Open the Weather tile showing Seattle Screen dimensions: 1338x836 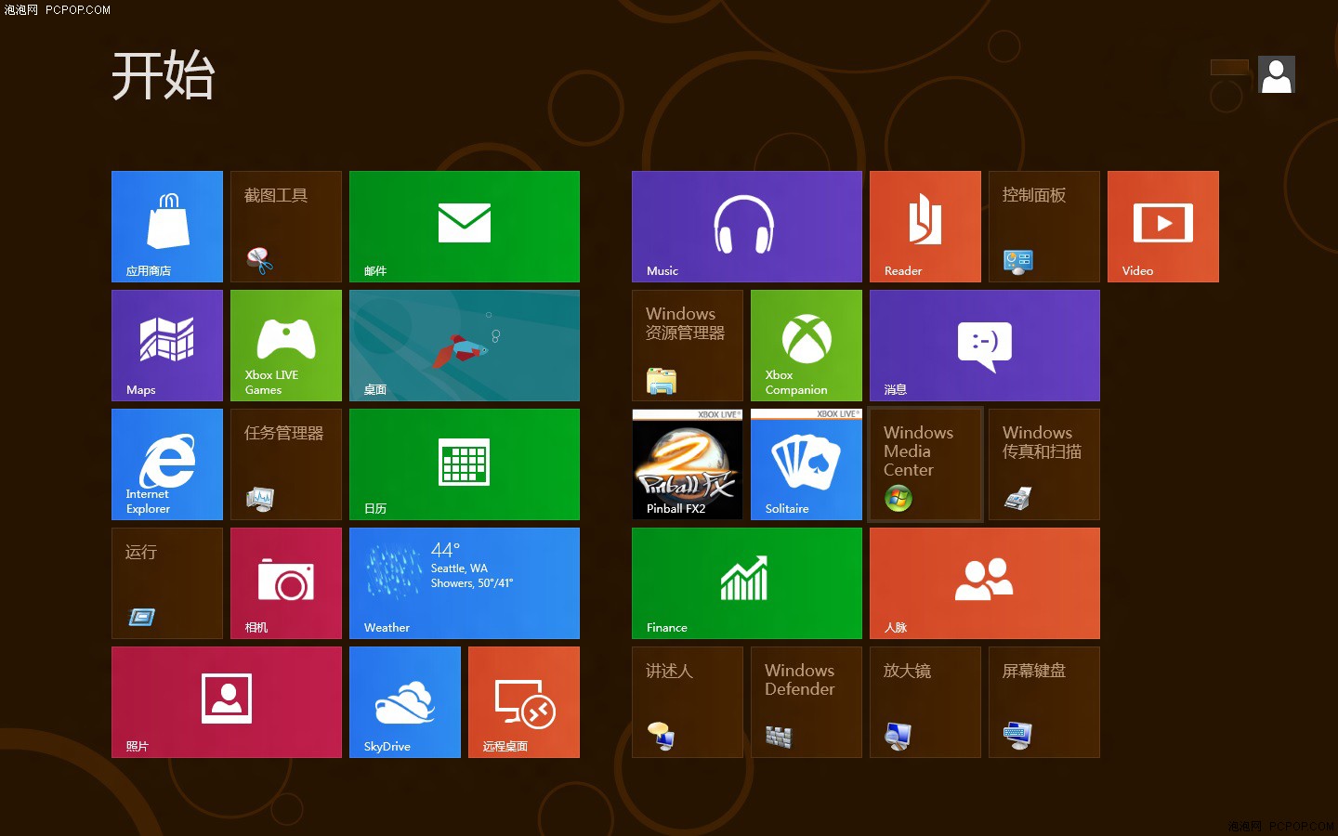[465, 583]
